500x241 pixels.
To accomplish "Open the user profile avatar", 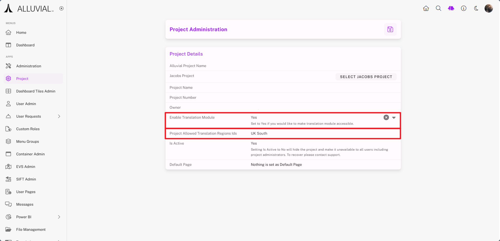I will pyautogui.click(x=488, y=8).
